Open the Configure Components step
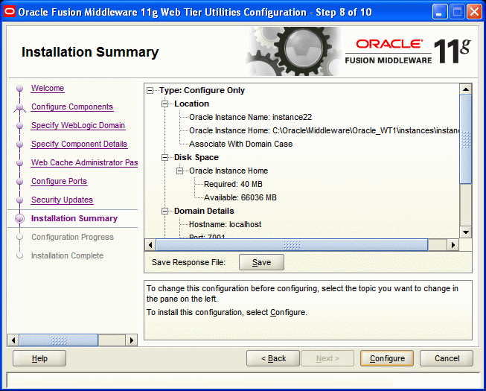The image size is (486, 391). click(72, 107)
